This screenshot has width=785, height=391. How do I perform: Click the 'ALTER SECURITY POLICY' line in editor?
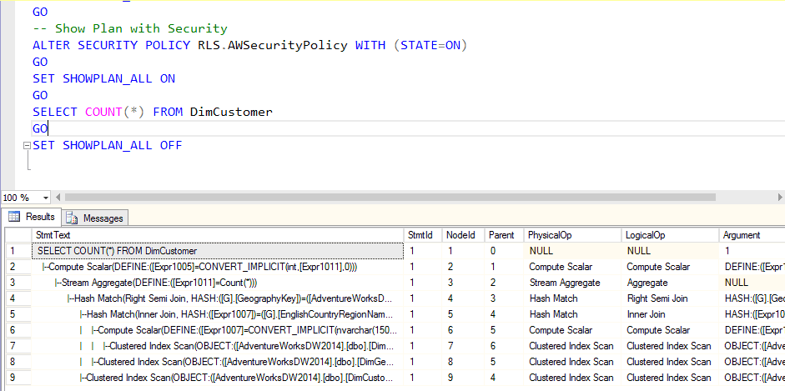249,46
